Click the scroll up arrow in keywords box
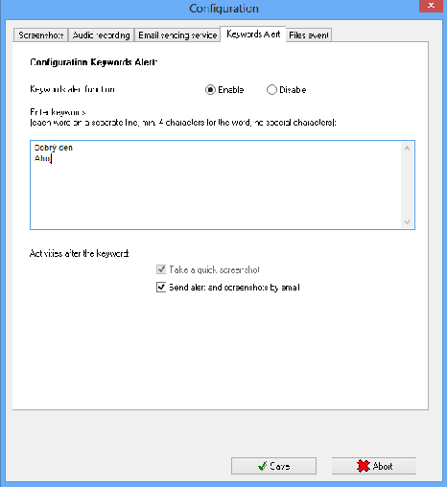This screenshot has height=487, width=447. (x=407, y=148)
